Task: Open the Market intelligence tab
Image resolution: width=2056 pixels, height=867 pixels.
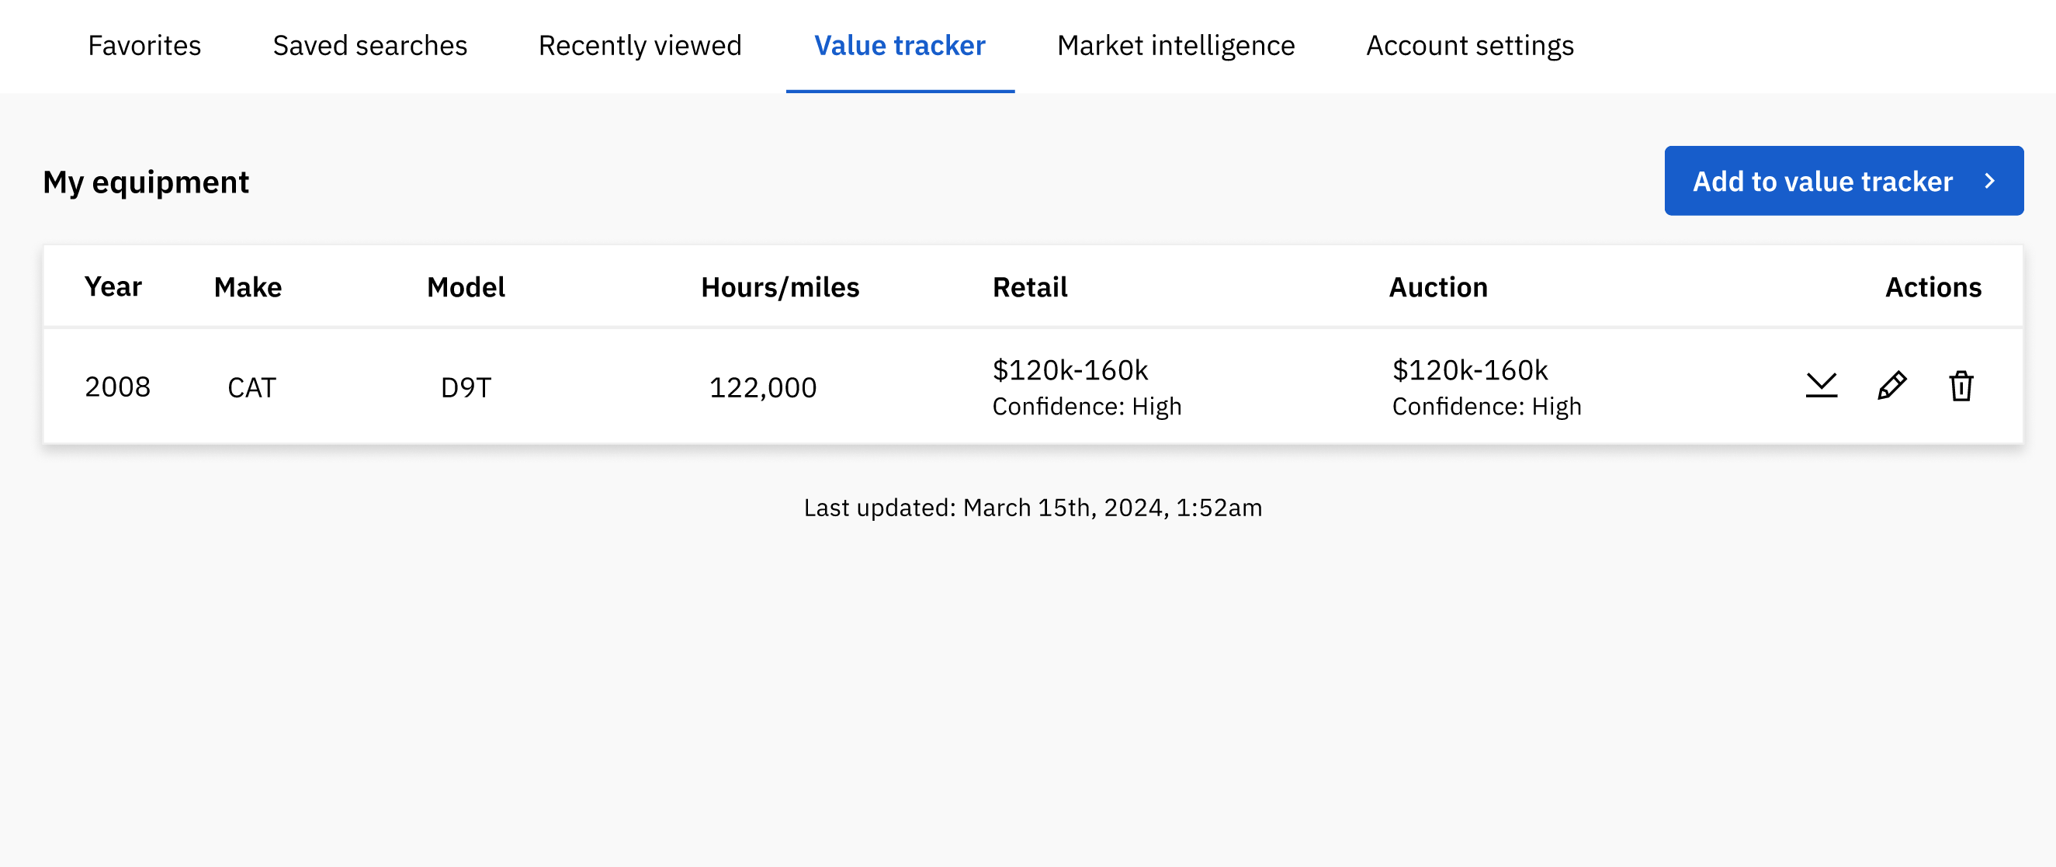Action: point(1175,46)
